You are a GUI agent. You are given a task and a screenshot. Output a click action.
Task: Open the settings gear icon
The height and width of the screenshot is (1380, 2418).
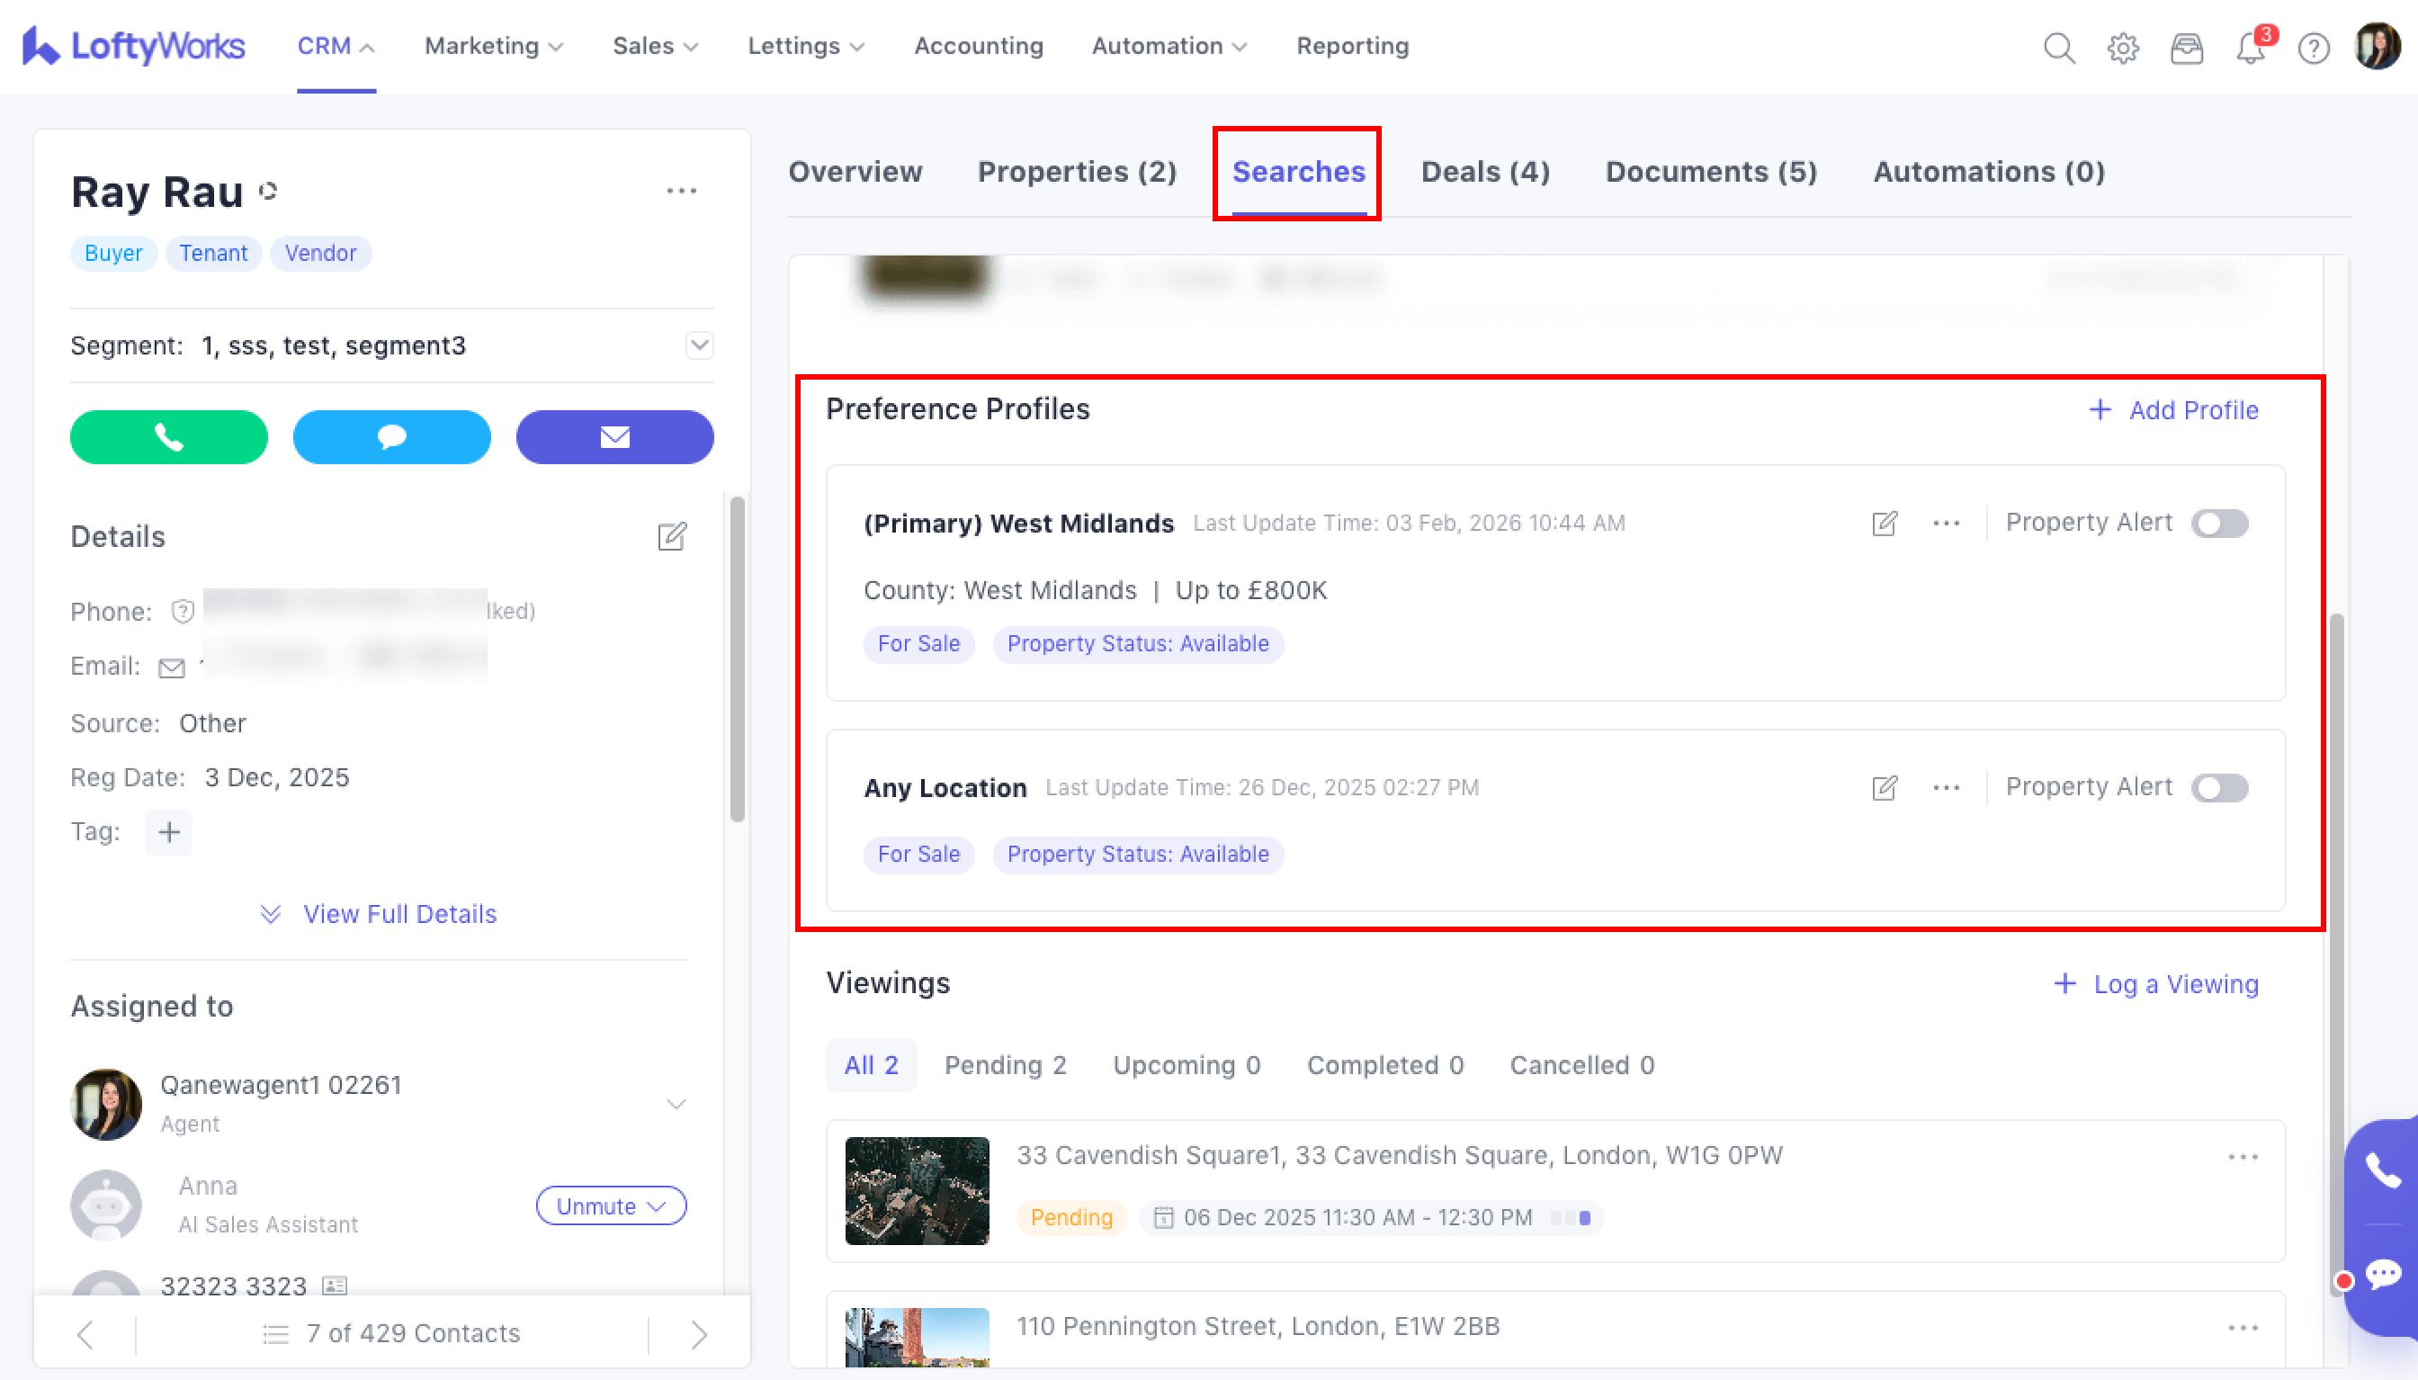[x=2122, y=48]
